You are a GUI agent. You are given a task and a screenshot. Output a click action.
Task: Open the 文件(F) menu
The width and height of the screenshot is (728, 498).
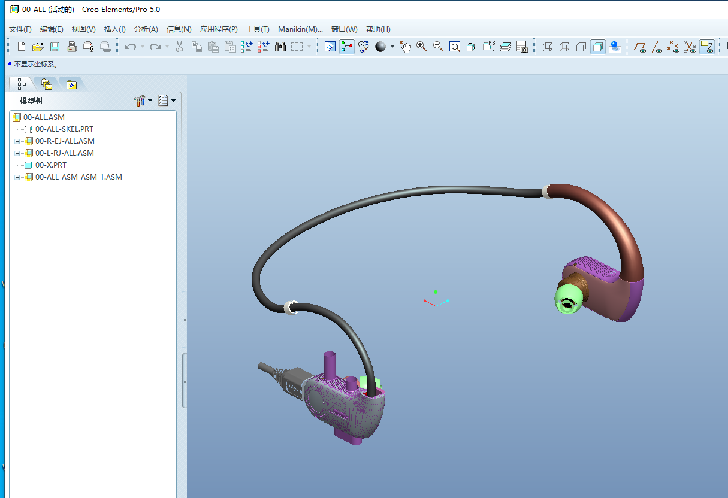(x=20, y=29)
